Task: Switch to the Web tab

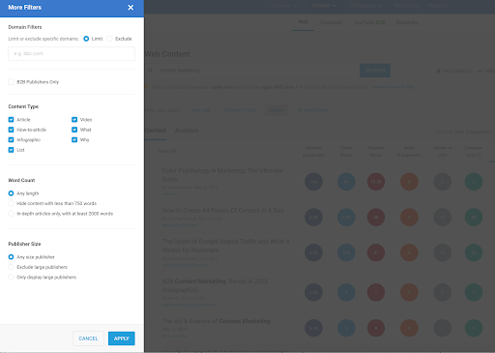Action: click(x=304, y=22)
